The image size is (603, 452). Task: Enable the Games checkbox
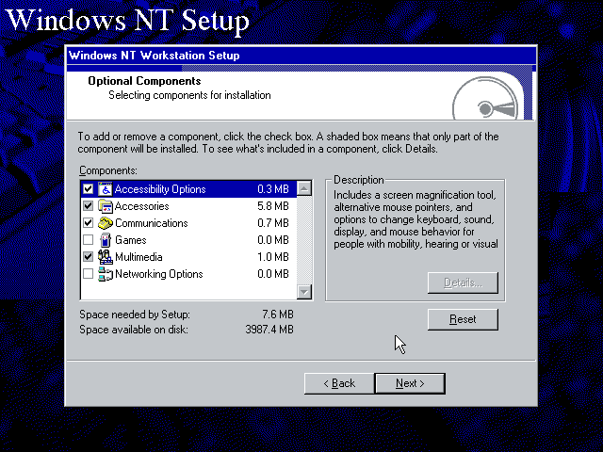[88, 240]
